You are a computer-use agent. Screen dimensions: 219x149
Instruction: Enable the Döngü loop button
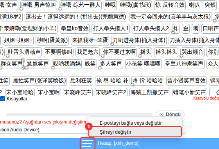pyautogui.click(x=170, y=114)
